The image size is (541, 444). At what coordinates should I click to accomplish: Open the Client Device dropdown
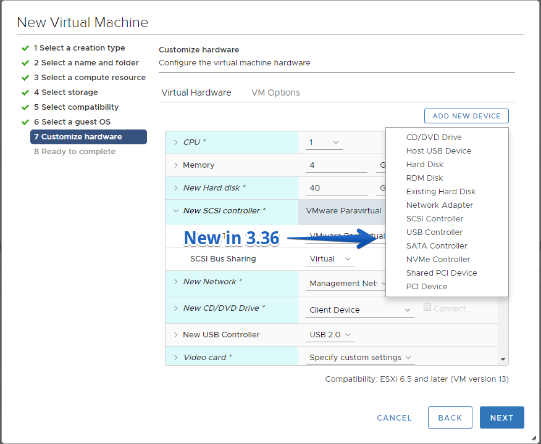360,310
